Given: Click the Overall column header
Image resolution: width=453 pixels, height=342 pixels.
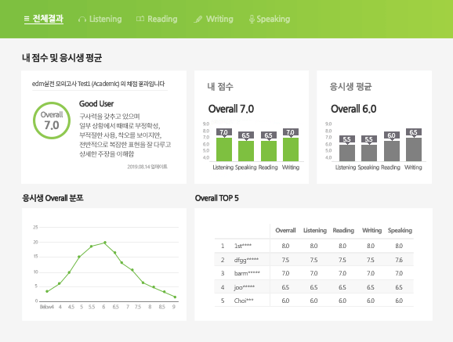Looking at the screenshot, I should (x=285, y=230).
